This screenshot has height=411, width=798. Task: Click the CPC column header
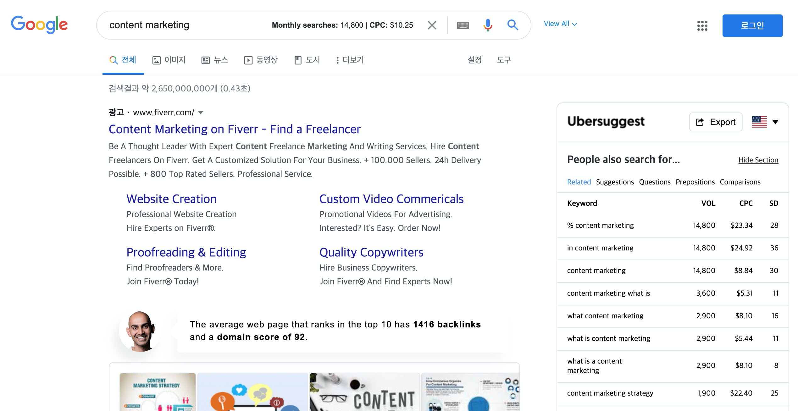pos(746,203)
